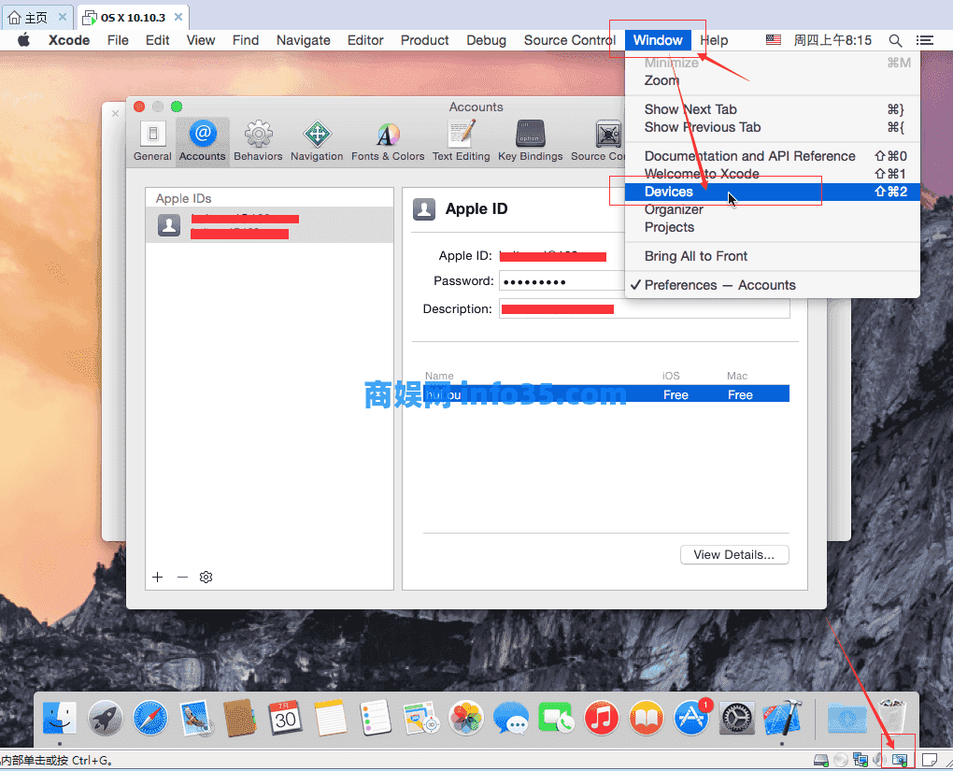The width and height of the screenshot is (953, 771).
Task: Open the account actions gear menu
Action: 206,577
